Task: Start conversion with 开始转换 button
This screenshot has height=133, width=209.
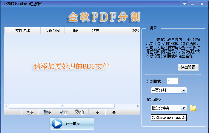Action: [x=72, y=123]
